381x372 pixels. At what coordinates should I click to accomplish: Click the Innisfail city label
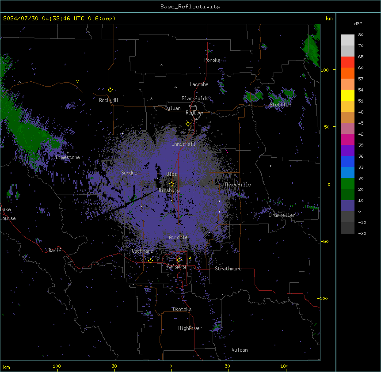[x=183, y=144]
